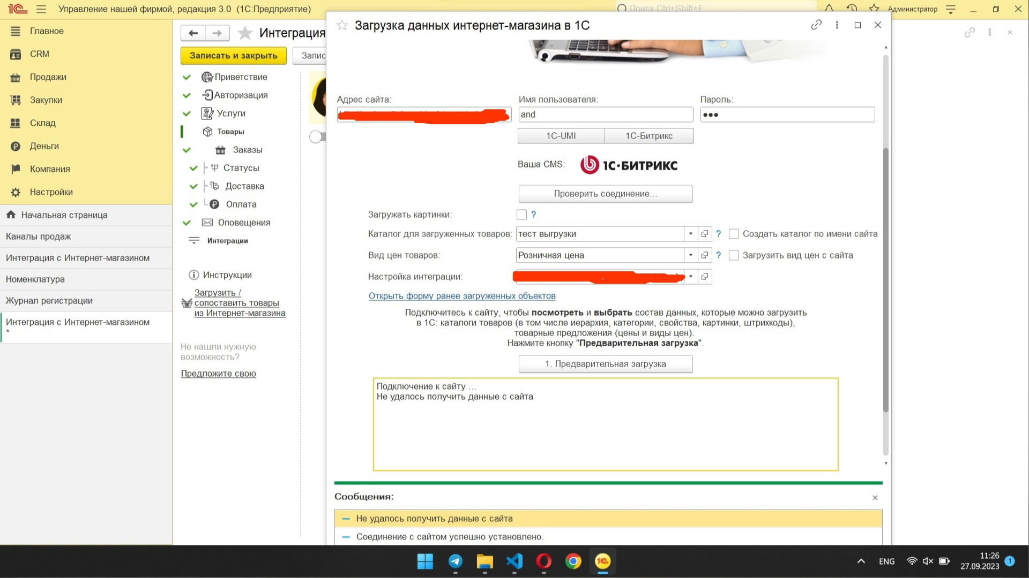Expand Каталог для загруженных товаров dropdown

(691, 234)
